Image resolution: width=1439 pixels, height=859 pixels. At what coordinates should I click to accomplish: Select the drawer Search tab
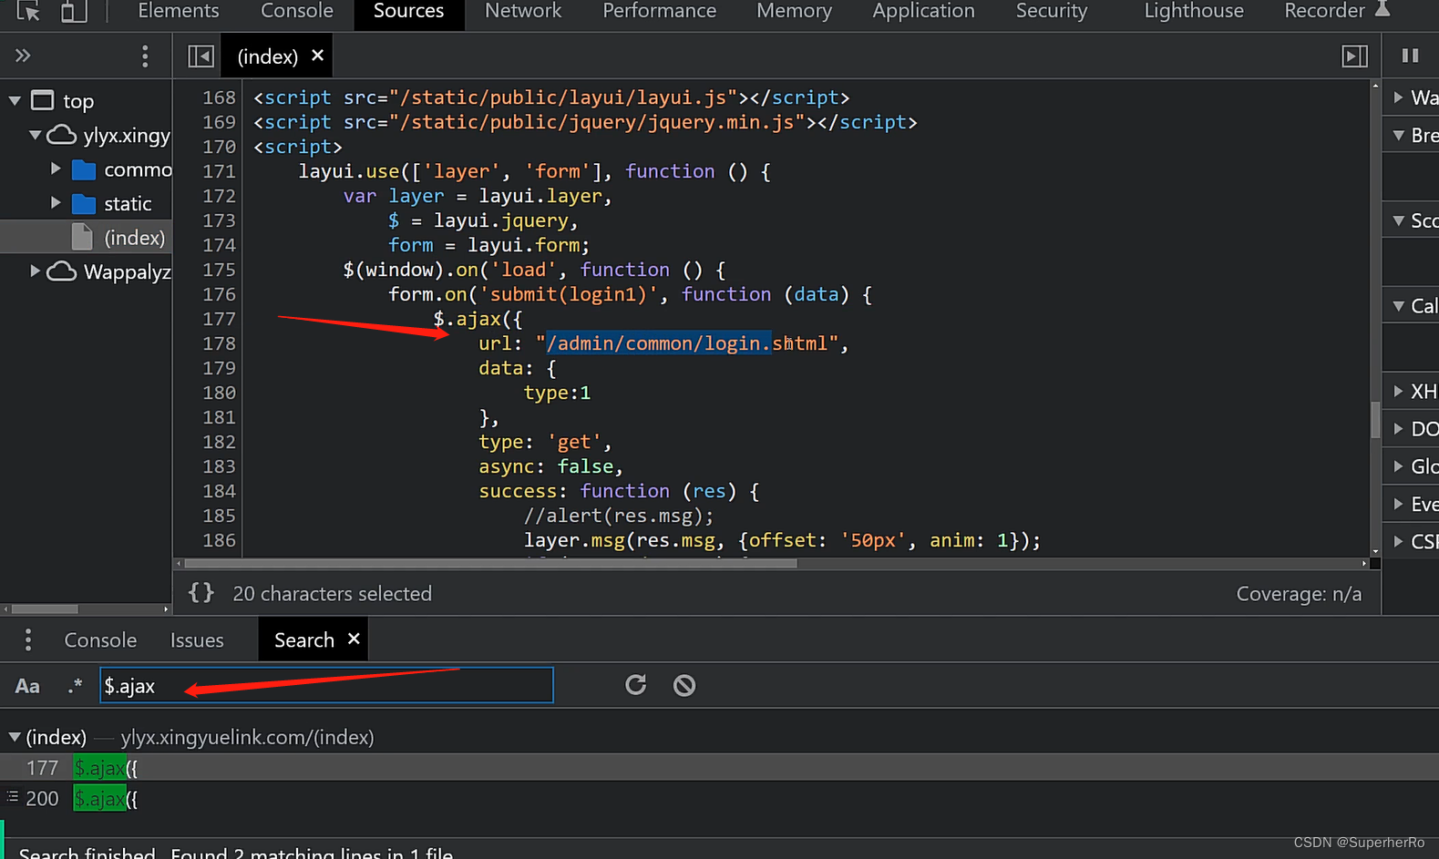coord(304,640)
